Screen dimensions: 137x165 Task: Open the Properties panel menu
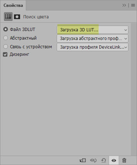pyautogui.click(x=133, y=5)
